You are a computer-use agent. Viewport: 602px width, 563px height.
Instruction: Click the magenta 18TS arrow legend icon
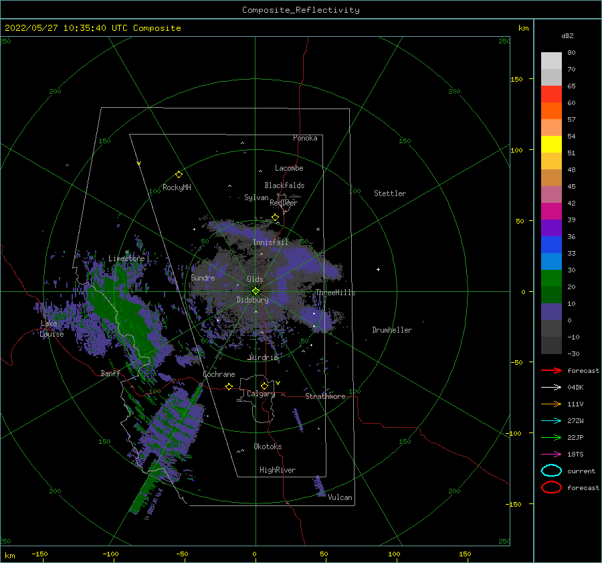tap(551, 454)
